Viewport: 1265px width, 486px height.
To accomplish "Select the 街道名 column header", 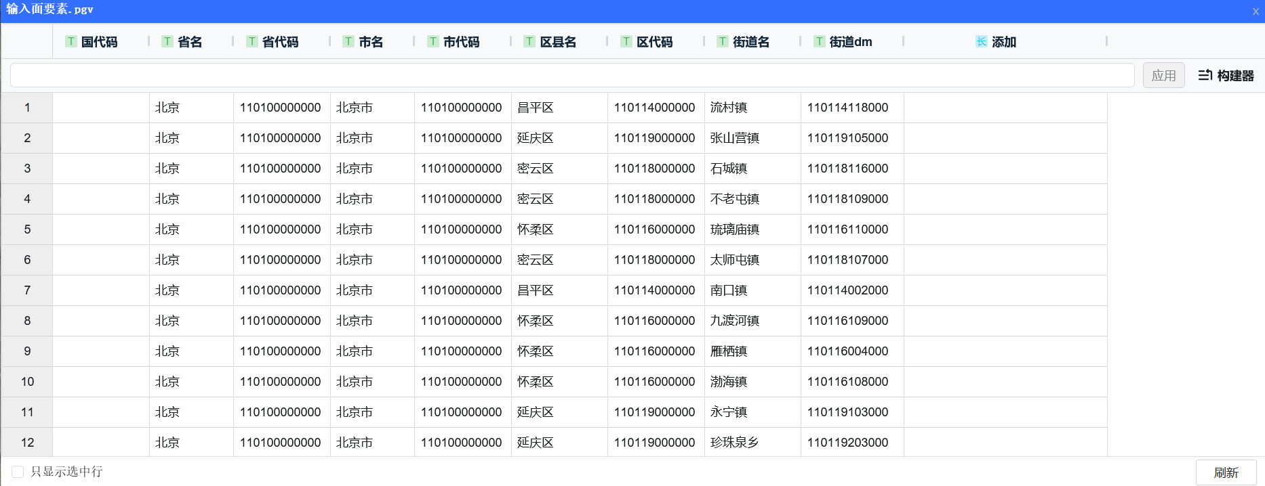I will tap(750, 42).
